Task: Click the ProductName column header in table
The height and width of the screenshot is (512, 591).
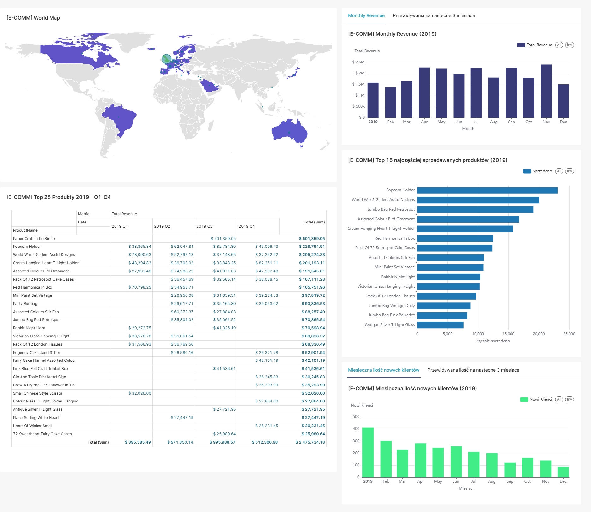Action: 25,230
